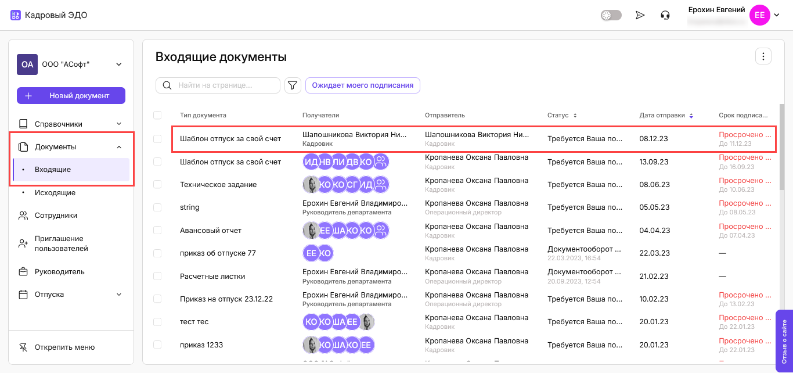Expand the Справочники menu section
The height and width of the screenshot is (373, 793).
click(x=119, y=124)
